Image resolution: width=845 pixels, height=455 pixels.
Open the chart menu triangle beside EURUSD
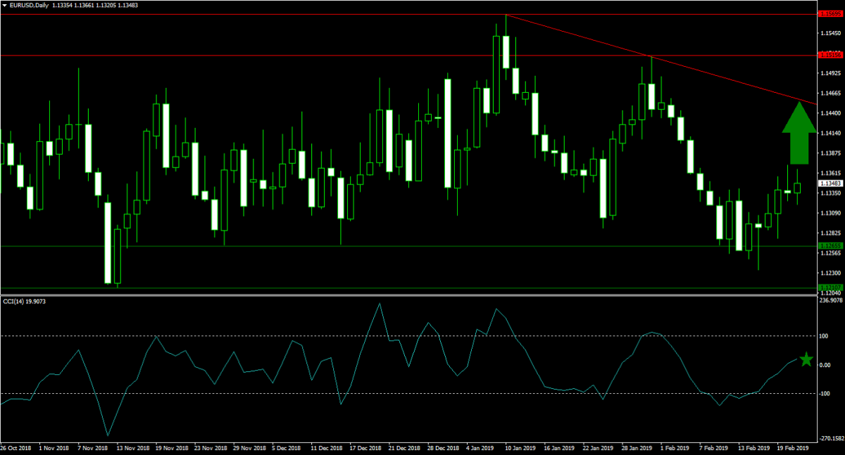6,6
